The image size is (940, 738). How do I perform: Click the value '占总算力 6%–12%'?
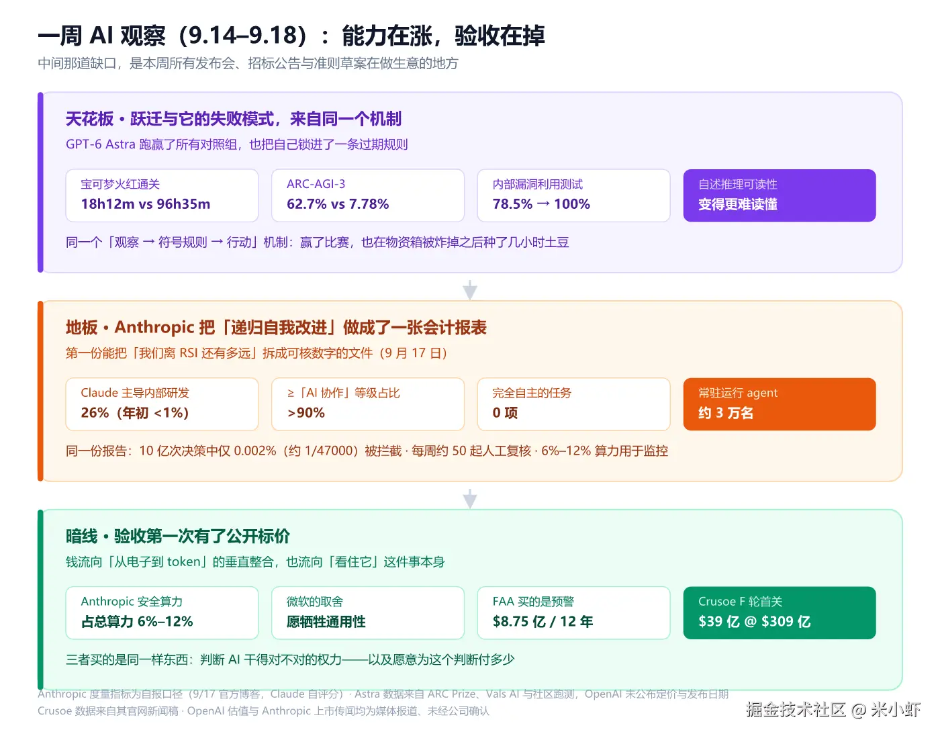(137, 622)
